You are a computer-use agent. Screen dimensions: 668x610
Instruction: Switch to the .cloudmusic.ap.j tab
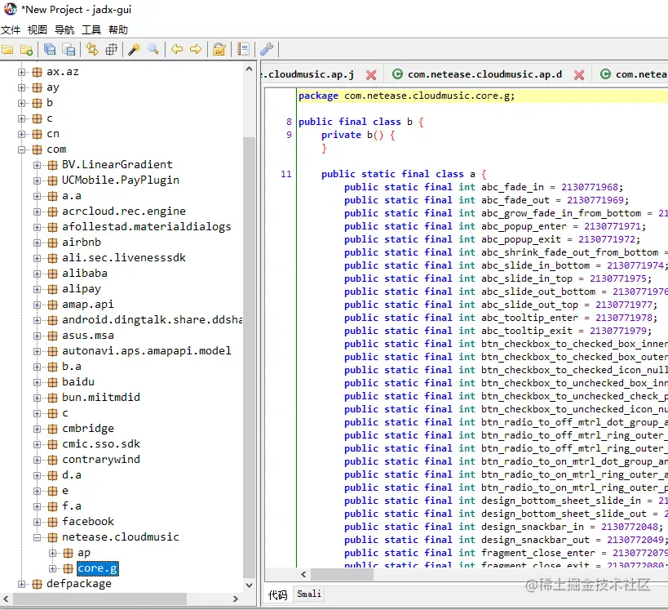(309, 74)
